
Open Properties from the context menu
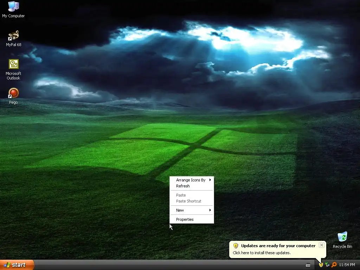(x=192, y=219)
